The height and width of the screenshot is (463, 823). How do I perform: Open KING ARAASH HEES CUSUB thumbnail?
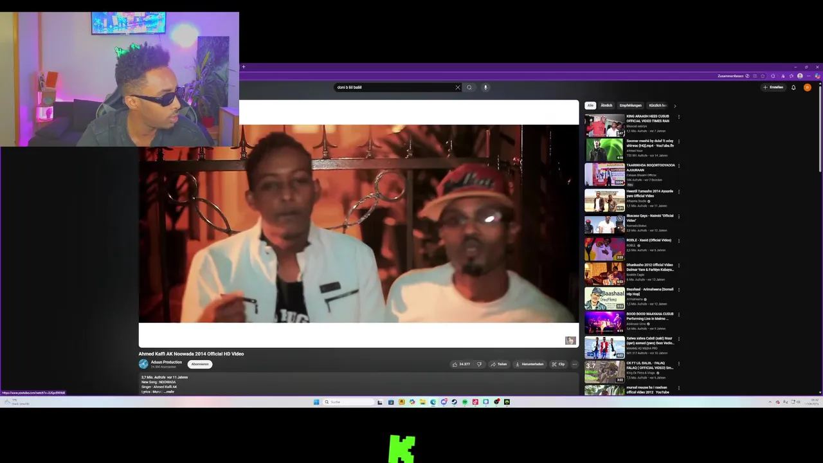(604, 125)
